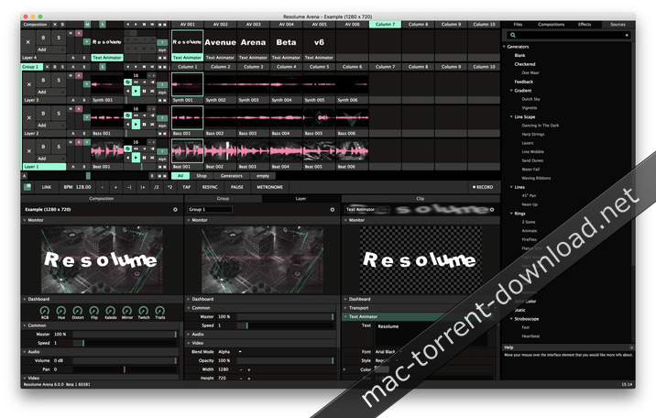656x418 pixels.
Task: Click the Composition Master slider
Action: pyautogui.click(x=125, y=335)
